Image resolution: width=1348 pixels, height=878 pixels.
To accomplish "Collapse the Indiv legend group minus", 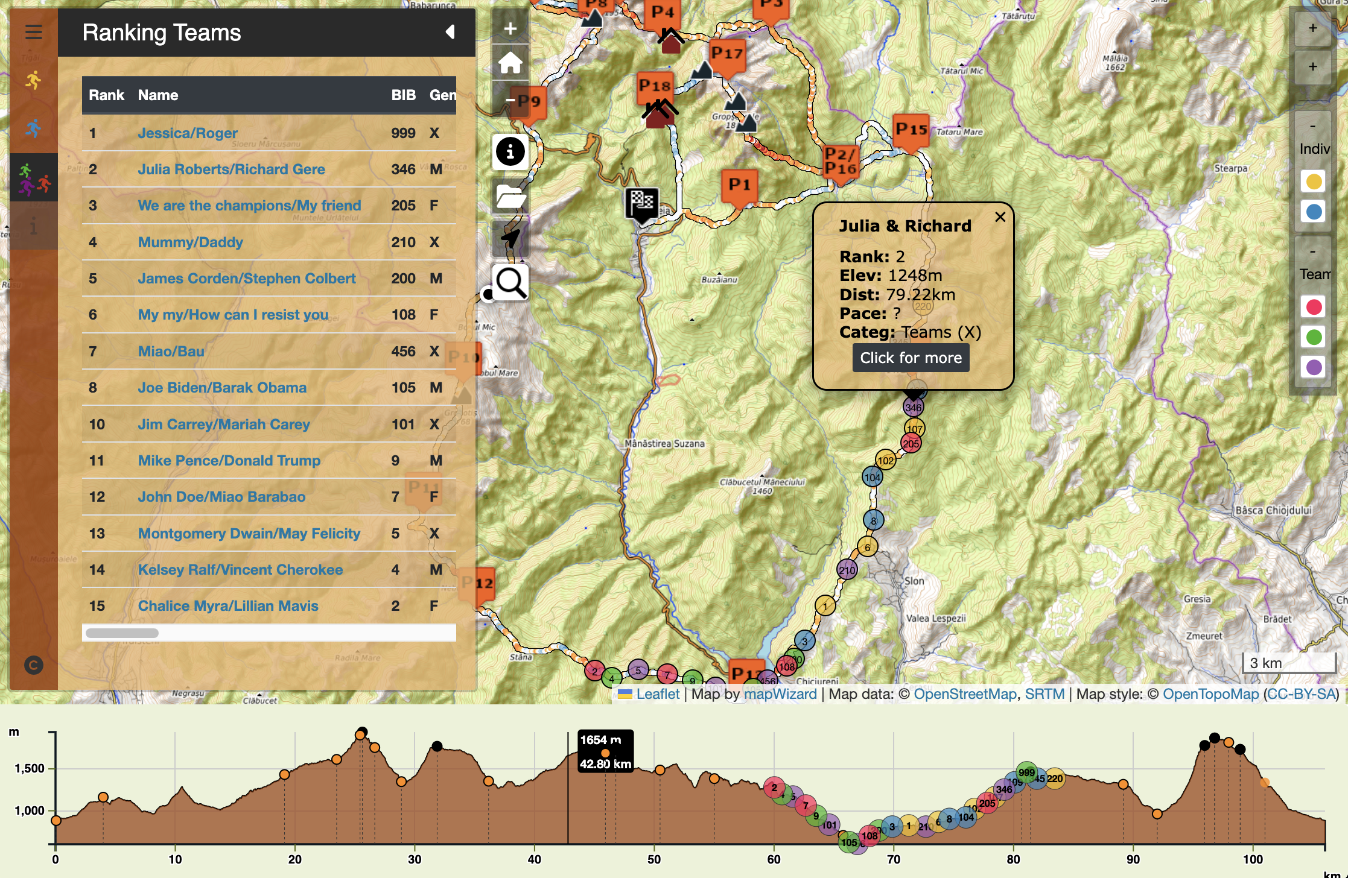I will point(1313,125).
